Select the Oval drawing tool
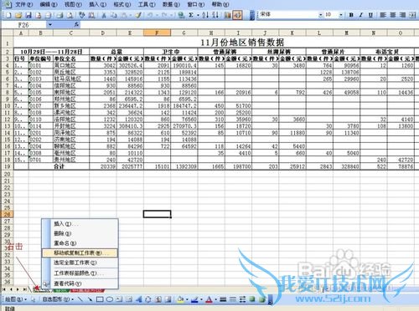The width and height of the screenshot is (419, 311). point(110,299)
